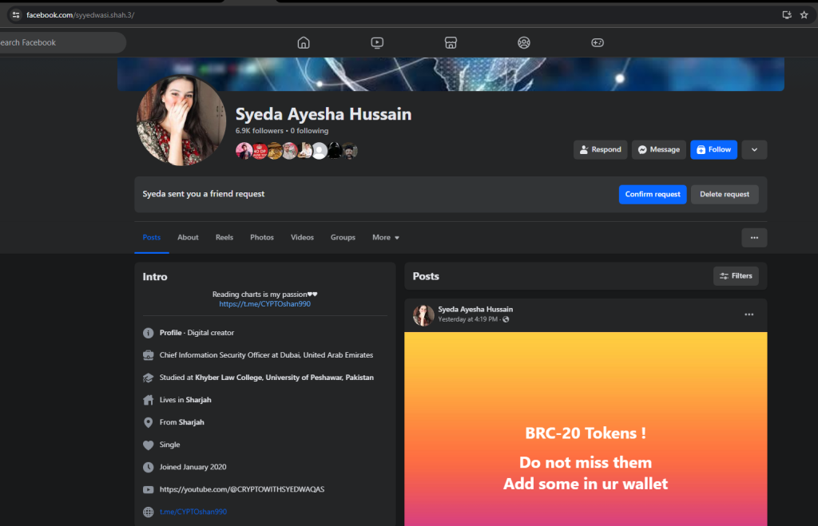Open the Marketplace icon

click(451, 43)
